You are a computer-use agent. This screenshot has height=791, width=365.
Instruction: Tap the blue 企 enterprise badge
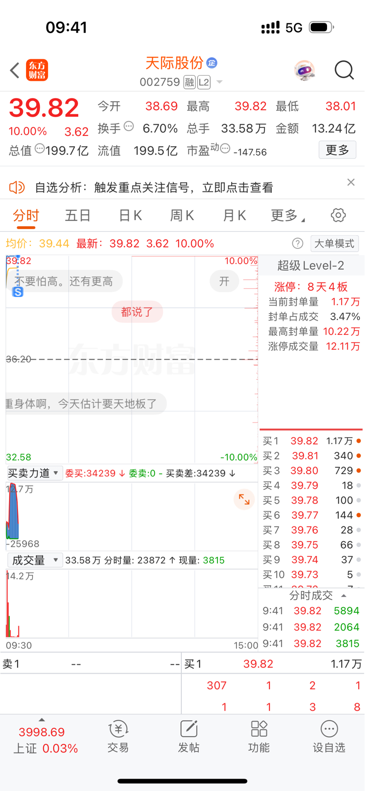(212, 63)
